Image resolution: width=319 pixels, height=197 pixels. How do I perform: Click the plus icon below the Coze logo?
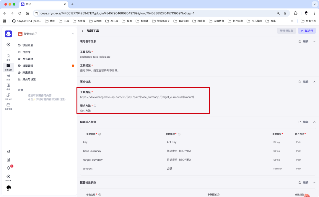click(8, 44)
